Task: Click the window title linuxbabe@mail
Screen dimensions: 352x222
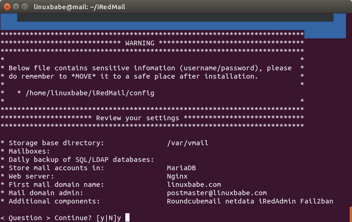Action: 80,7
